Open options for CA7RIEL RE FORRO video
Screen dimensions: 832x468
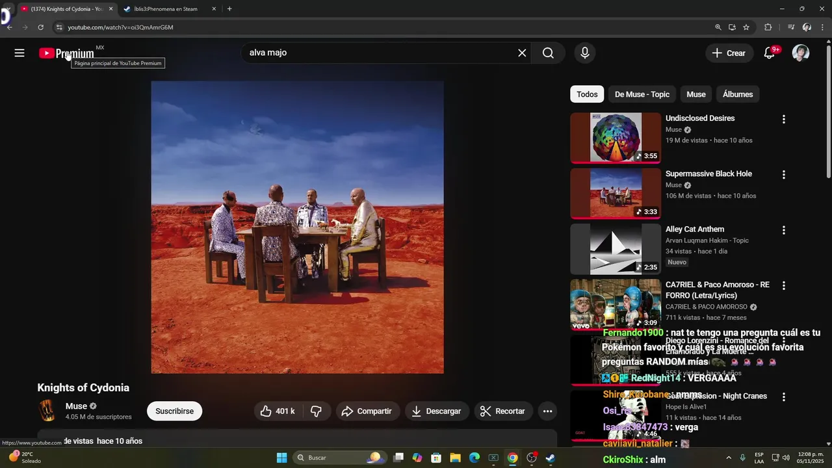tap(784, 285)
